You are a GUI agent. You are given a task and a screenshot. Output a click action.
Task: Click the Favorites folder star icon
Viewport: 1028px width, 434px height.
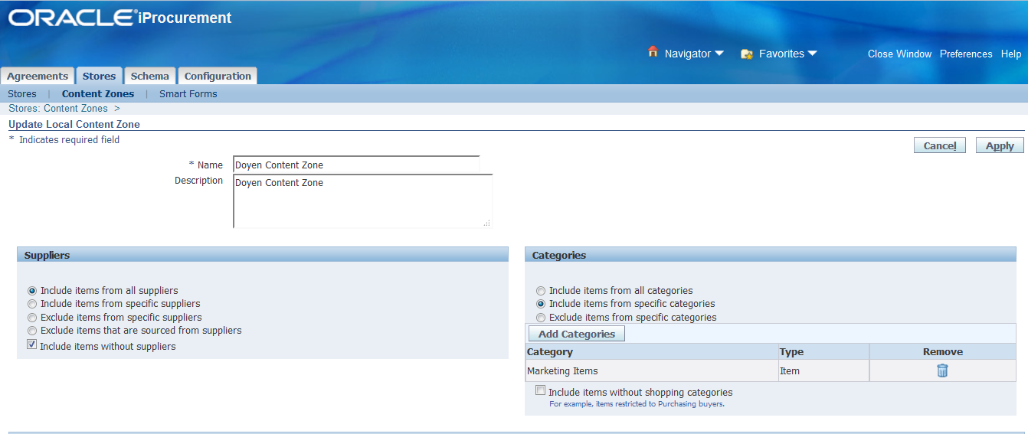[747, 54]
